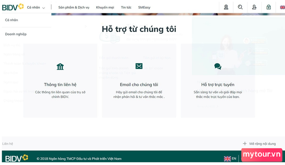The height and width of the screenshot is (165, 285).
Task: Expand content with Mở rộng nội dung
Action: click(x=263, y=144)
